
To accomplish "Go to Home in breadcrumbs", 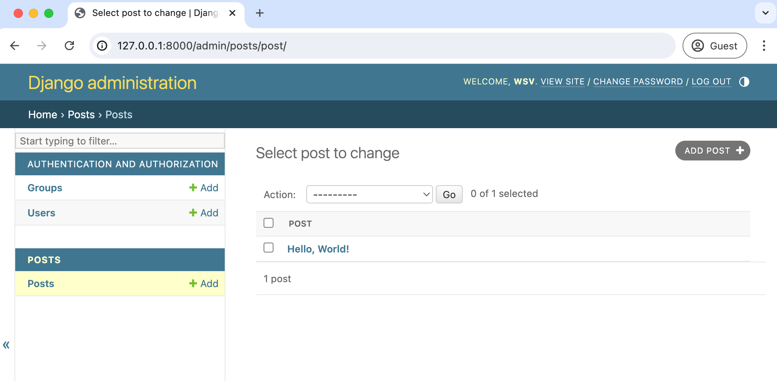I will tap(43, 114).
